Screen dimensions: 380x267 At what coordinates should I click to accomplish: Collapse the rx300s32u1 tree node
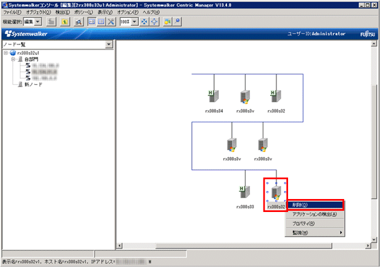[x=6, y=53]
